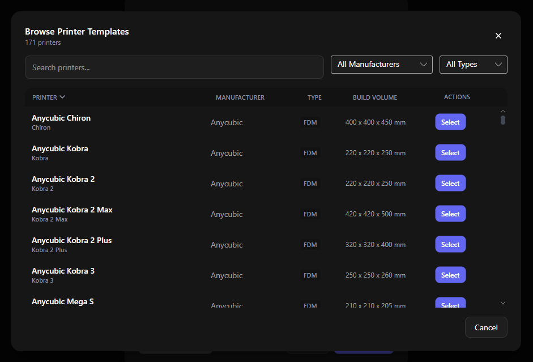Click the TYPE column header

(314, 97)
